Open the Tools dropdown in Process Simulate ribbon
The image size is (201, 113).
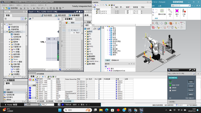click(x=184, y=16)
